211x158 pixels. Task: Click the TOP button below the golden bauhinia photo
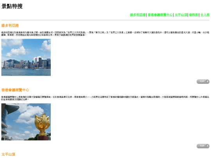click(x=203, y=146)
